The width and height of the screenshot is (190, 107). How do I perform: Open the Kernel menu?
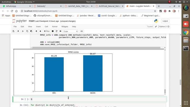[55, 26]
